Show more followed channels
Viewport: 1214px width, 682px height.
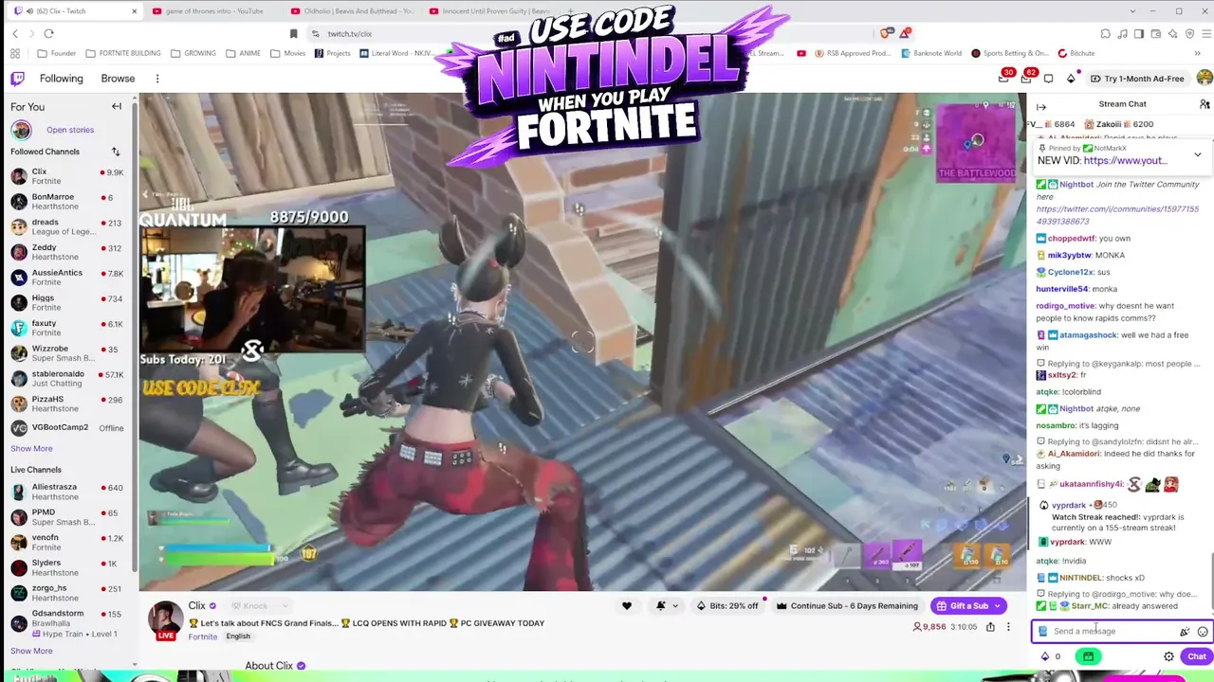(31, 449)
